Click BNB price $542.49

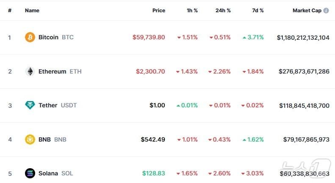pyautogui.click(x=153, y=139)
